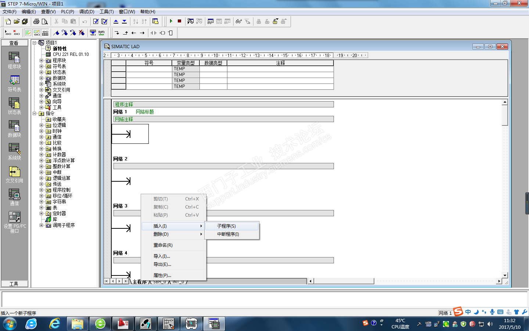Click the 网络注释 field of network 1
Screen dimensions: 529x331
224,119
